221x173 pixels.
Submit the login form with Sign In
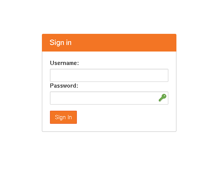tap(63, 117)
